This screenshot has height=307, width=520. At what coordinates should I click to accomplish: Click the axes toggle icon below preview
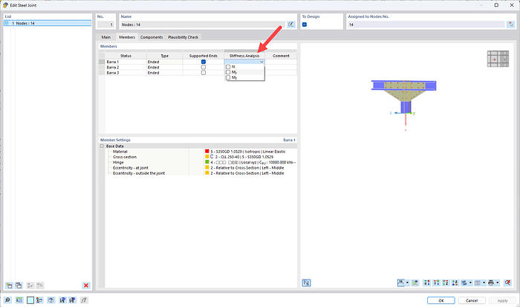tap(306, 282)
